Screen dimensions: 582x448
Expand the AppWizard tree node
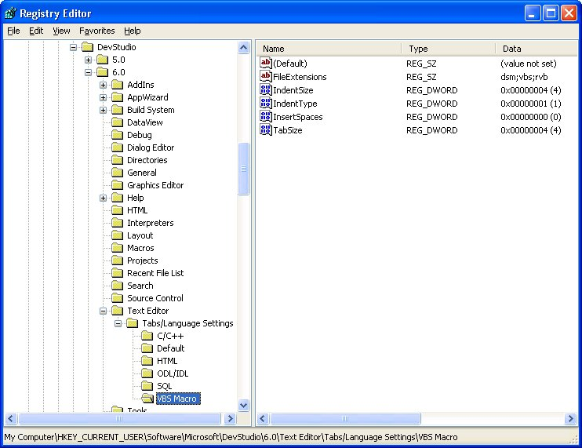tap(104, 97)
